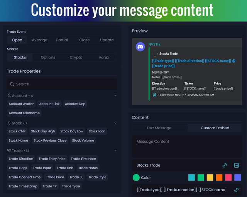Switch to the Text Message tab
Image resolution: width=247 pixels, height=197 pixels.
[159, 128]
